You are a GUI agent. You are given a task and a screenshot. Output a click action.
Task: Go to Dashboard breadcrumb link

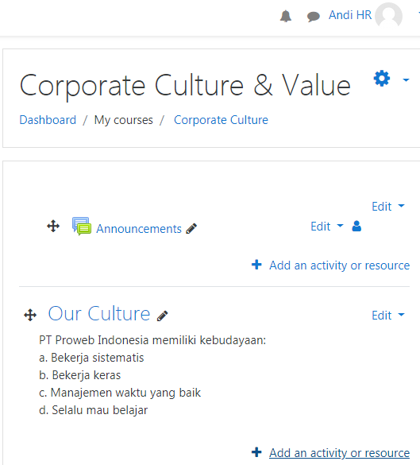[x=48, y=120]
